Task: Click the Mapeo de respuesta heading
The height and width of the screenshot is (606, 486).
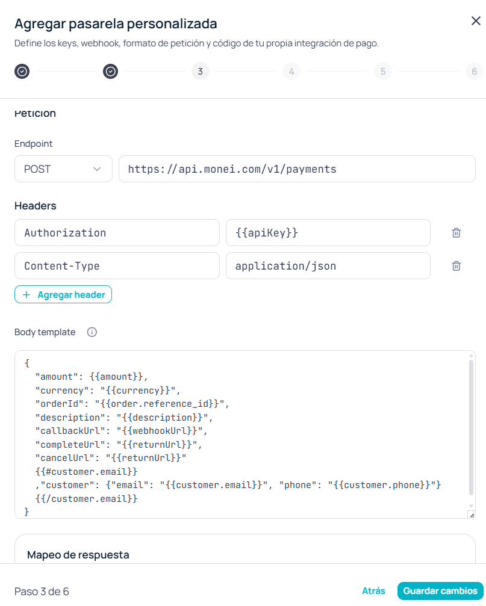Action: click(78, 555)
